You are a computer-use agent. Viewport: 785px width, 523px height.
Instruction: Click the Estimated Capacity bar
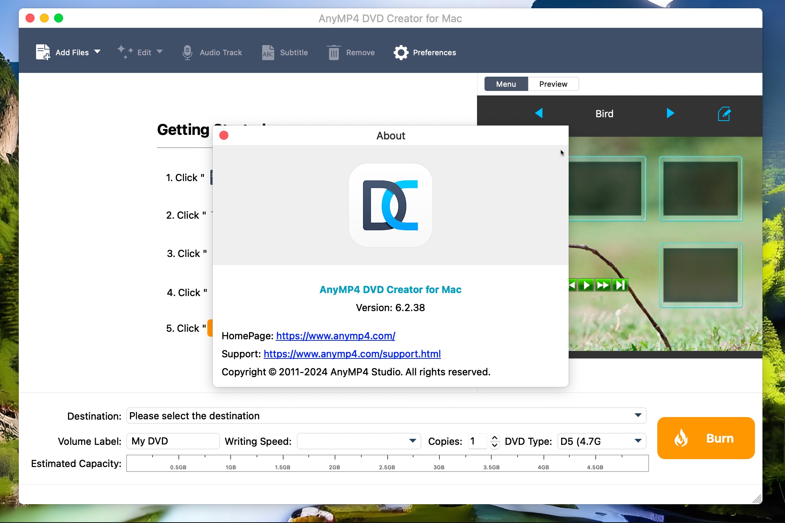pos(387,463)
